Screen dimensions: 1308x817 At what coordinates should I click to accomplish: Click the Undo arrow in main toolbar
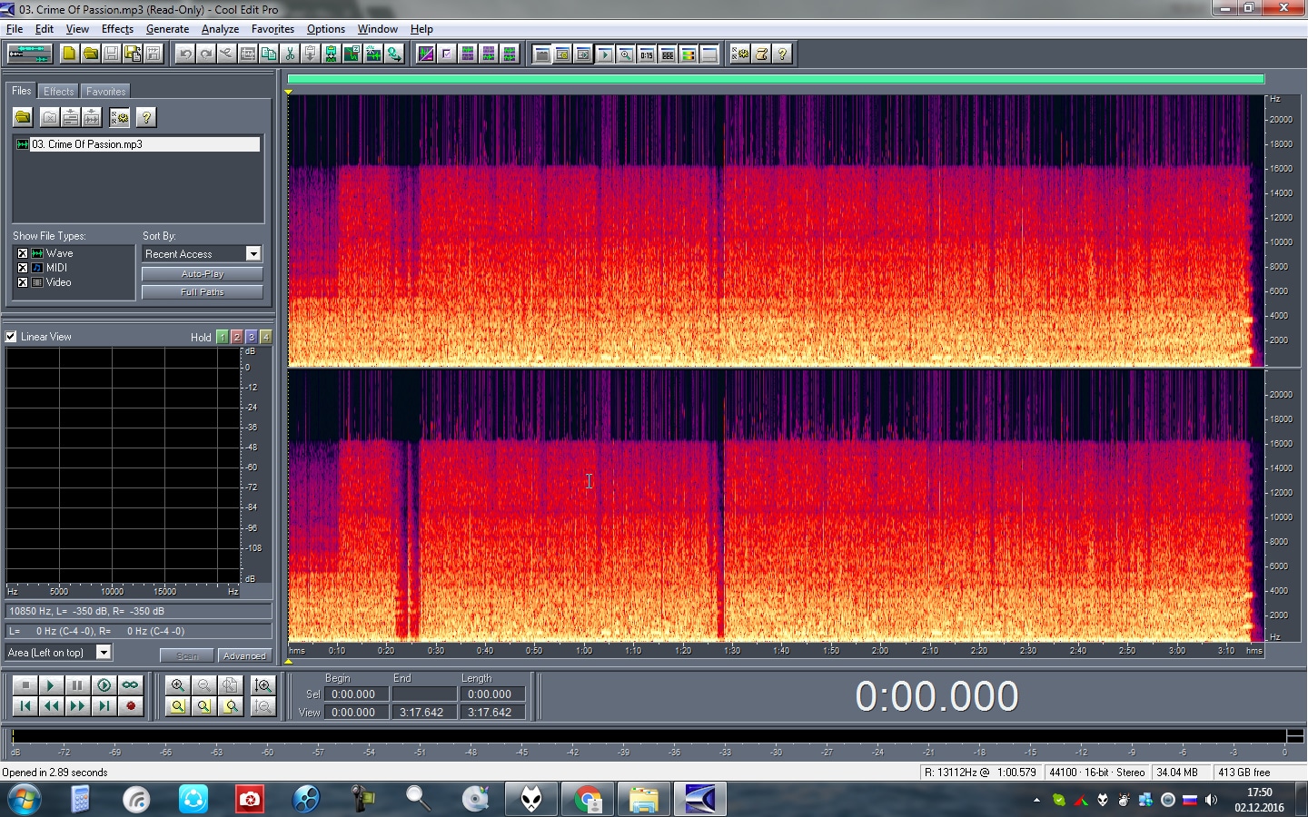coord(185,54)
